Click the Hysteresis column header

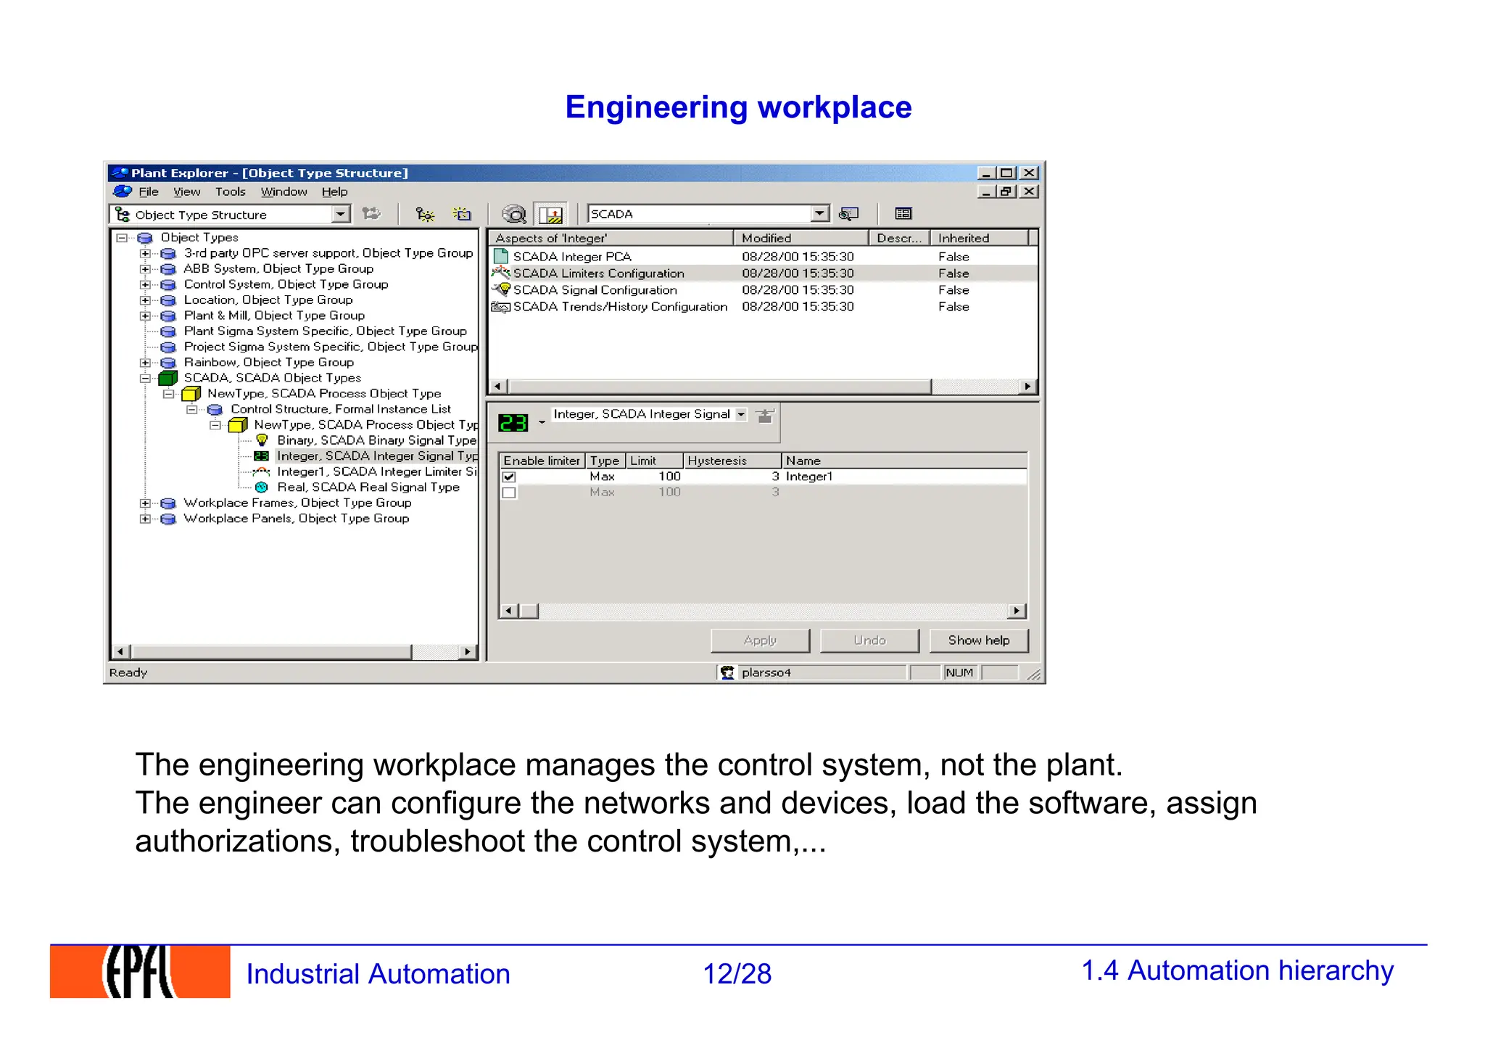pyautogui.click(x=732, y=461)
